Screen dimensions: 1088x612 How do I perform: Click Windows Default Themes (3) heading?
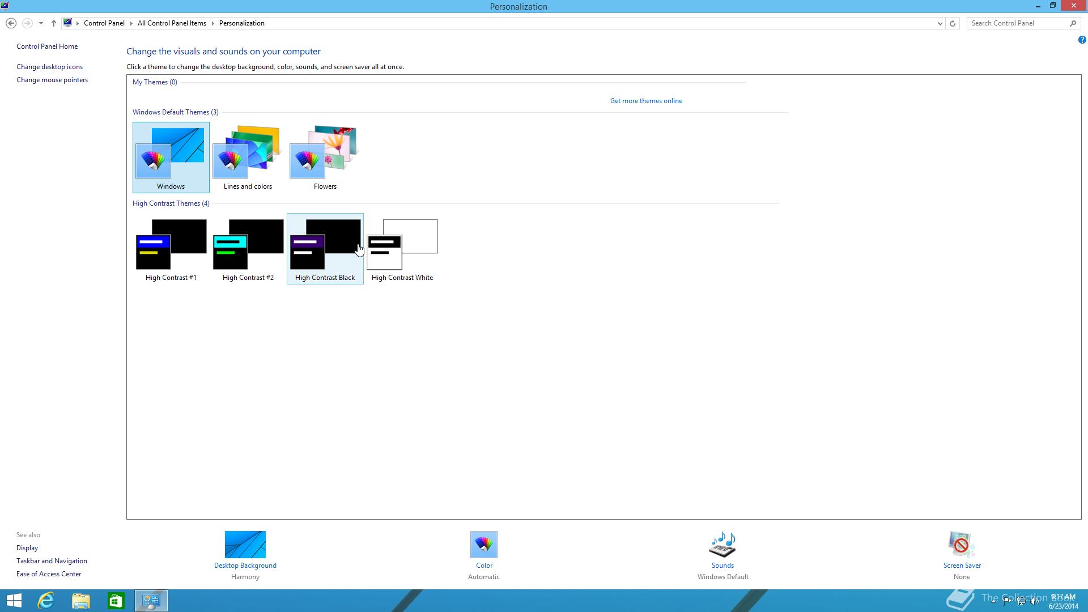[x=175, y=112]
